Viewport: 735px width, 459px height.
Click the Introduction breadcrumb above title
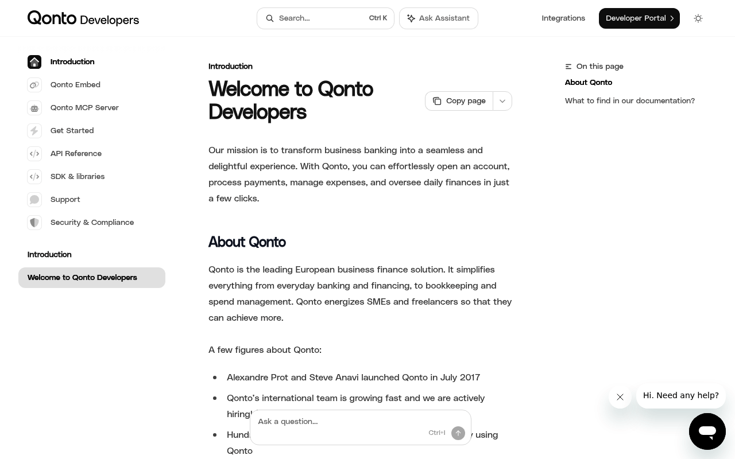(x=230, y=67)
